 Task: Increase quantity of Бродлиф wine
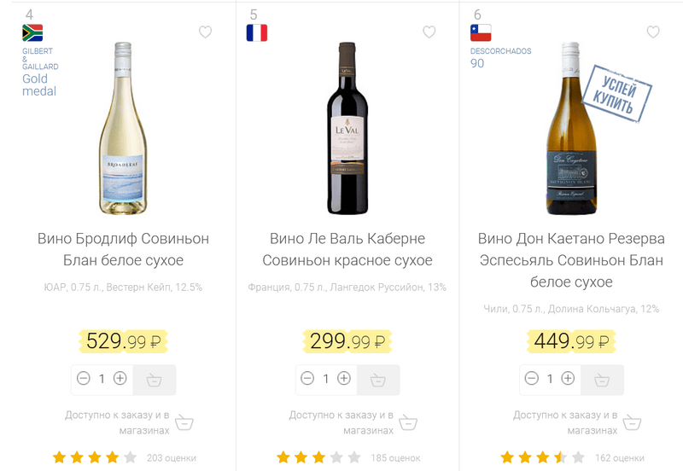coord(120,379)
